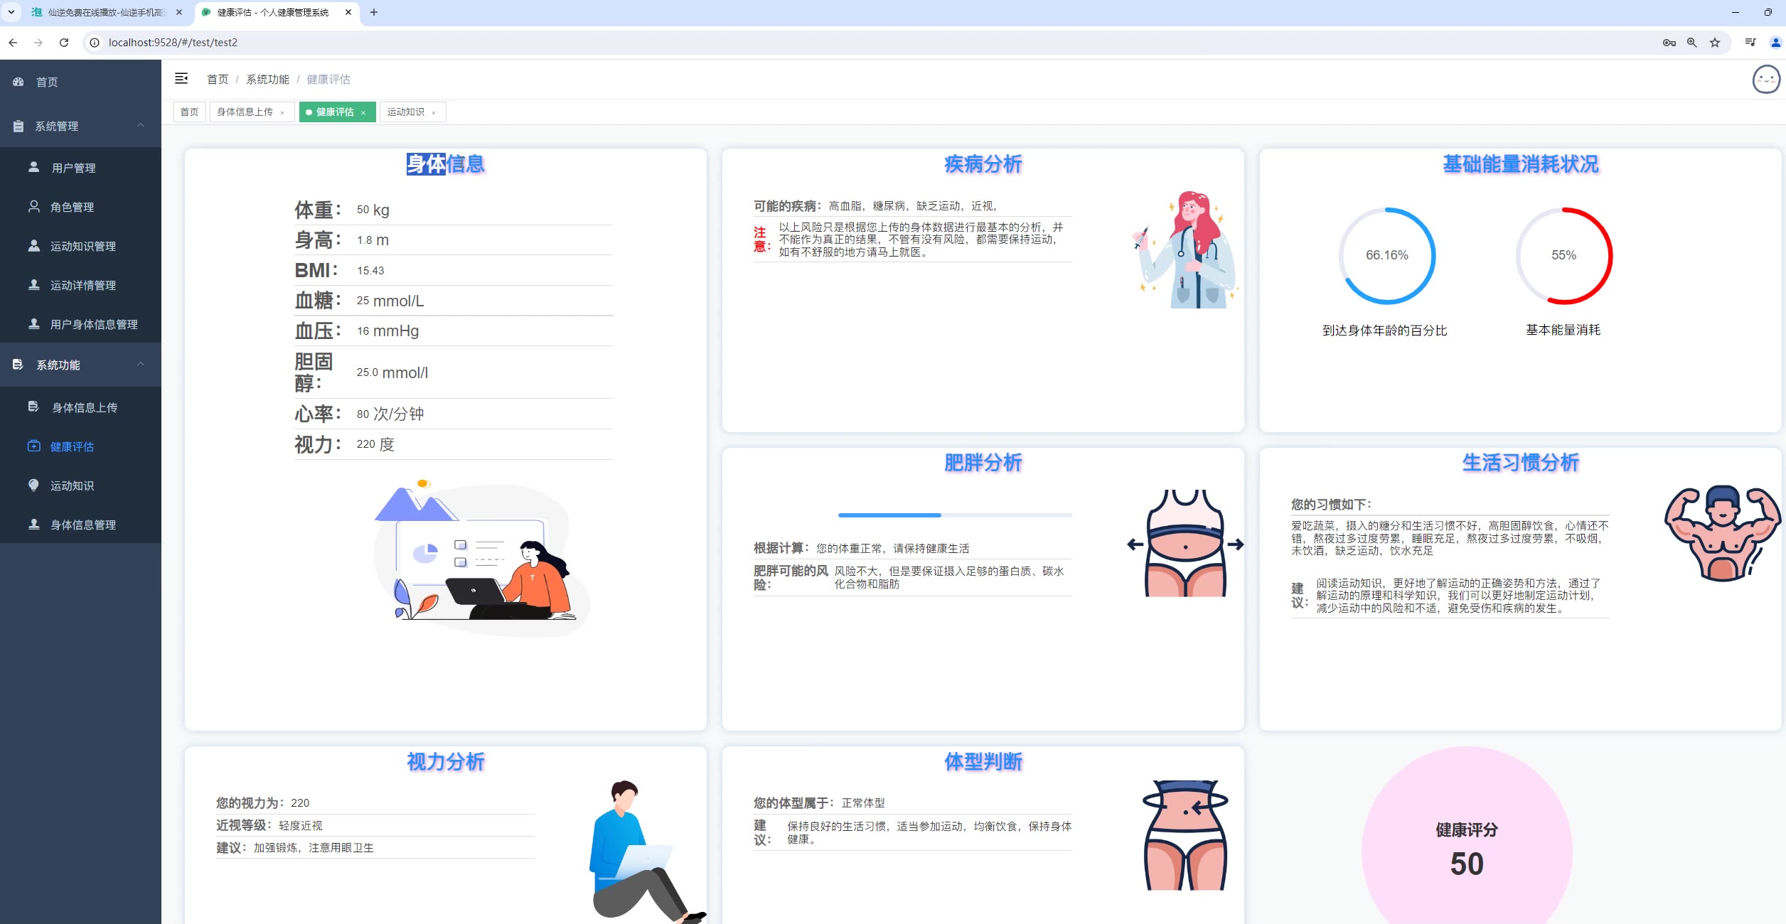The image size is (1786, 924).
Task: Open 角色管理 in the sidebar
Action: point(80,206)
